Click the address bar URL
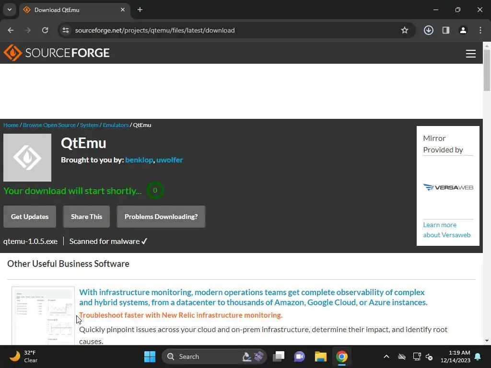 (155, 30)
